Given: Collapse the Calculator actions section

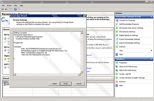Looking at the screenshot, I should coord(151,59).
